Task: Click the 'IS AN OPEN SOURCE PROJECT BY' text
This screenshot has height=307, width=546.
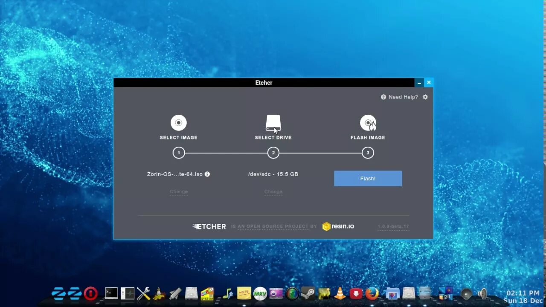Action: click(274, 226)
